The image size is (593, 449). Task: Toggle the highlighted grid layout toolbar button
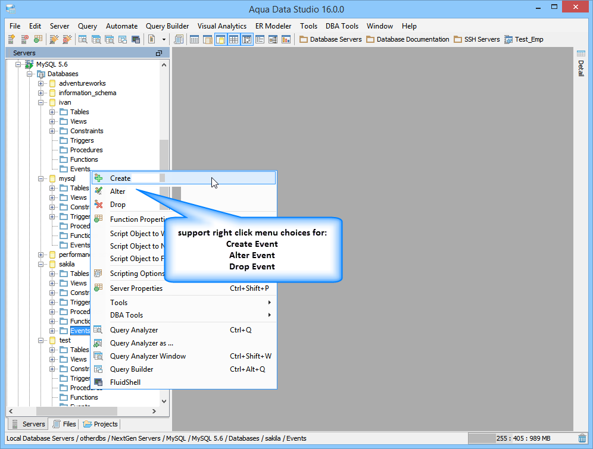(x=234, y=39)
